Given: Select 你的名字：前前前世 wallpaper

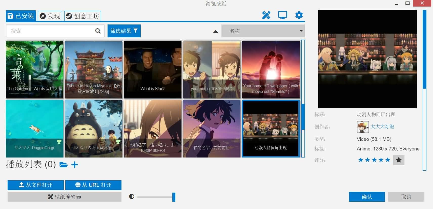Looking at the screenshot, I should pyautogui.click(x=212, y=129).
